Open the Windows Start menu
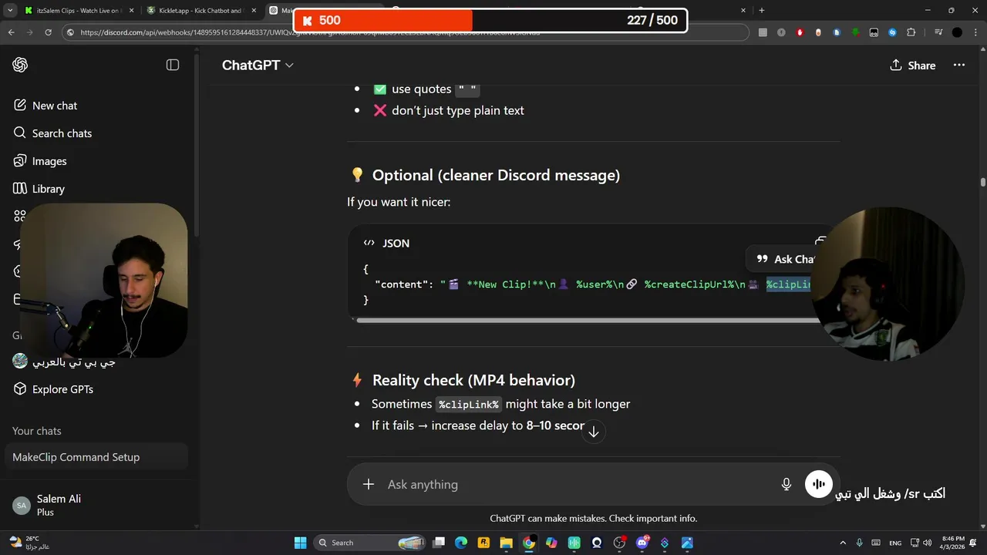This screenshot has height=555, width=987. pos(301,543)
